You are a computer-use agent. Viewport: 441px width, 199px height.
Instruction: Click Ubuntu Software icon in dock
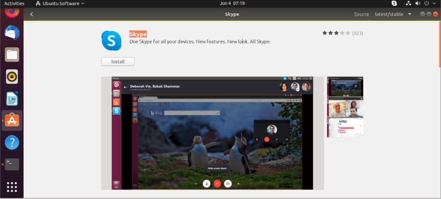pyautogui.click(x=12, y=121)
